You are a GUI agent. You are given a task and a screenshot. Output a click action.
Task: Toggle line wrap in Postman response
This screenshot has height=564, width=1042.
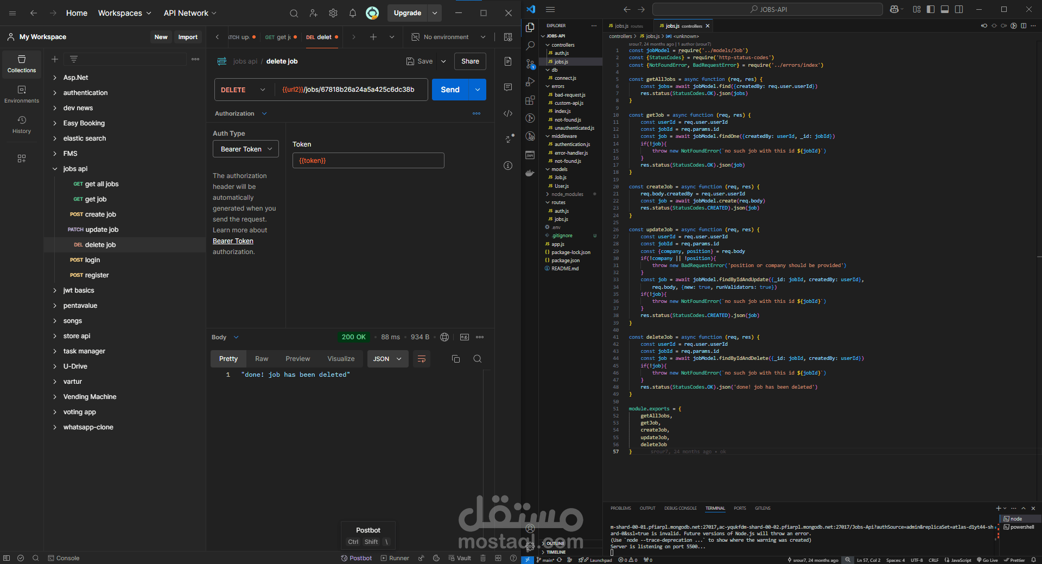[x=422, y=359]
